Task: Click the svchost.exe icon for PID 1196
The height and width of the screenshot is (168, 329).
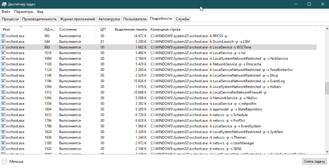Action: click(x=3, y=81)
